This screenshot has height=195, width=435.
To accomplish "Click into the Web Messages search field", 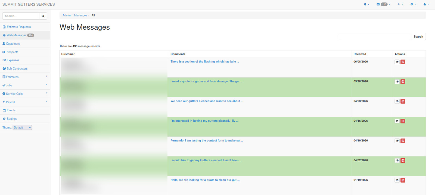I will click(x=375, y=36).
